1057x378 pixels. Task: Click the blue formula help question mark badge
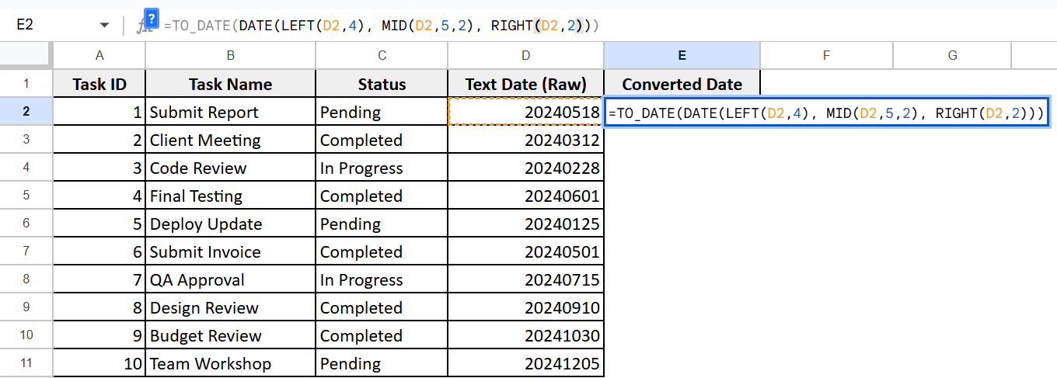[152, 18]
